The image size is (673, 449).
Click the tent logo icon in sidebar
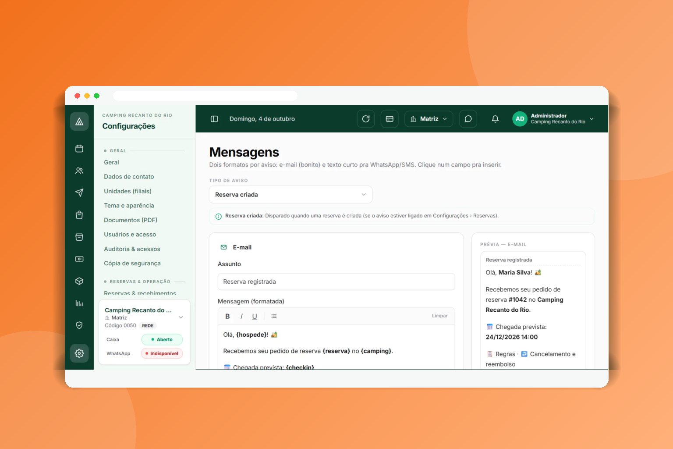pos(79,121)
